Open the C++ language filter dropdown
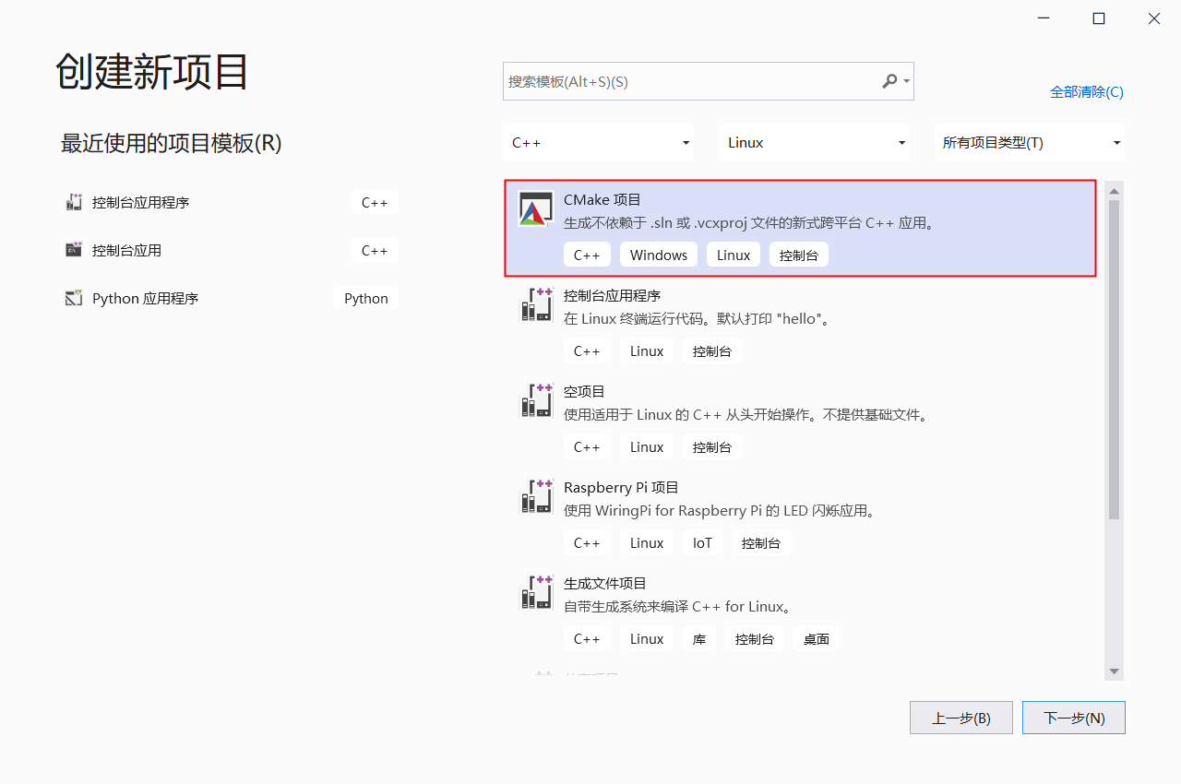1181x784 pixels. tap(600, 143)
